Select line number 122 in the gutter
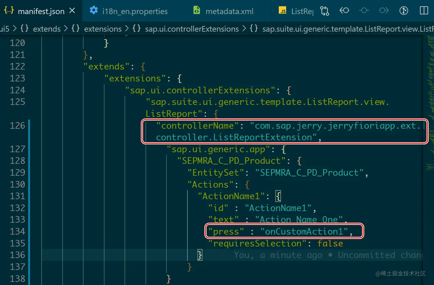 [x=18, y=66]
